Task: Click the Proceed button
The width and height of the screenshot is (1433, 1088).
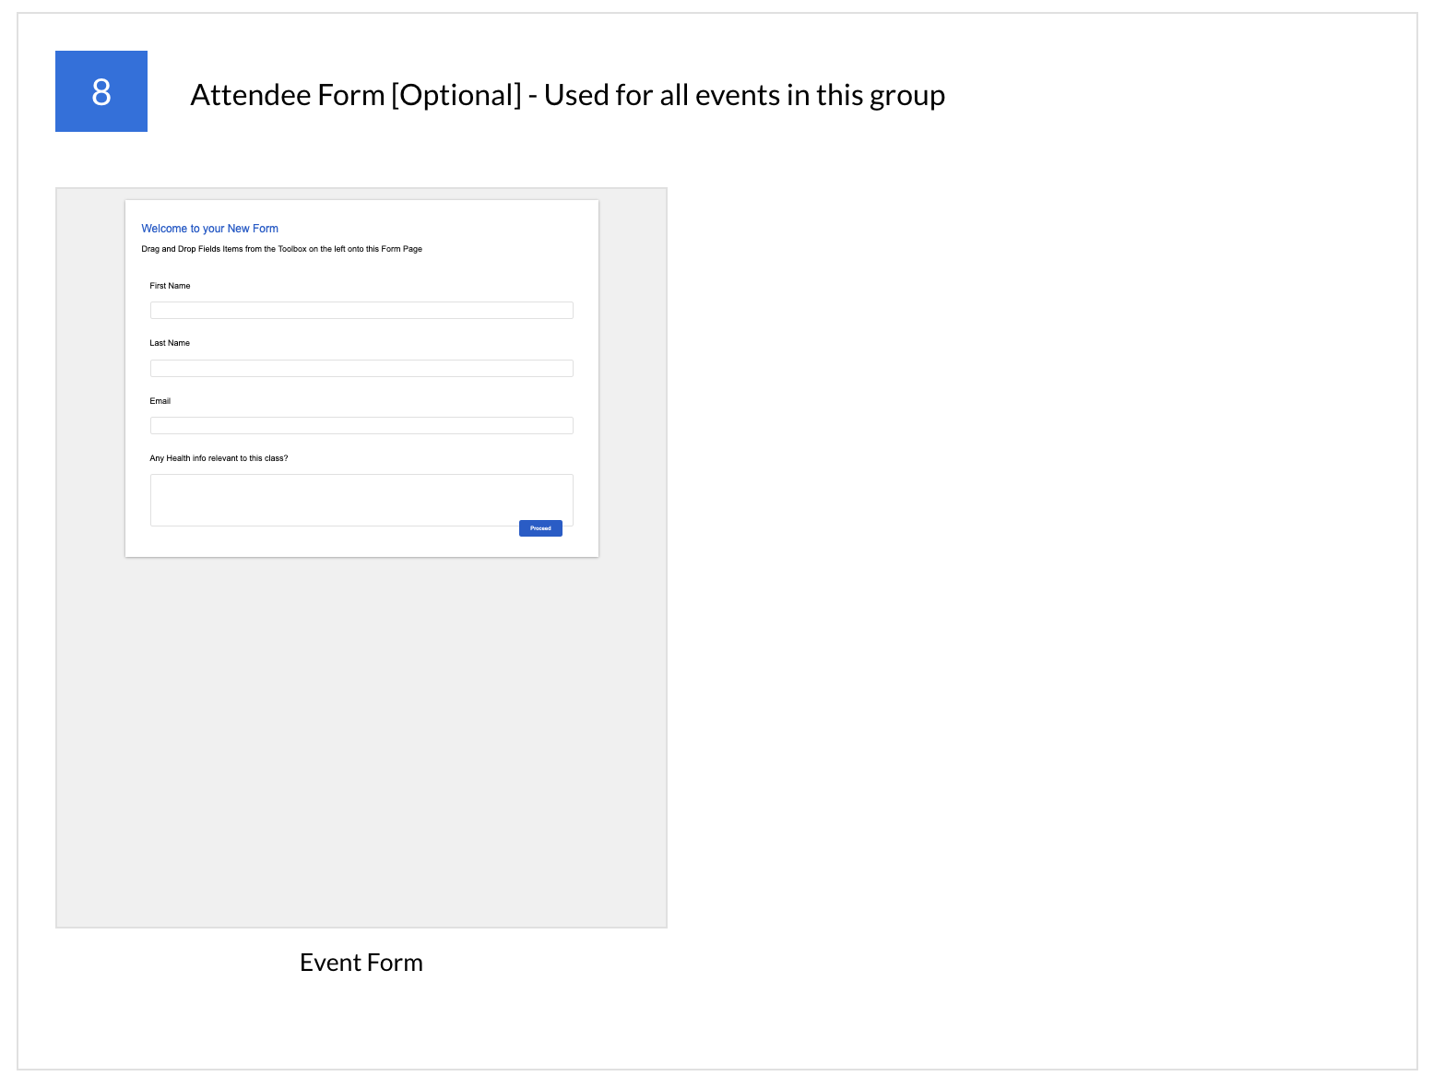Action: (540, 528)
